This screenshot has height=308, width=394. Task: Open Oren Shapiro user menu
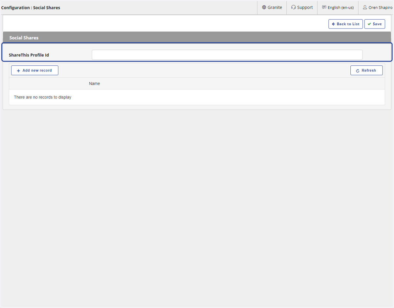pyautogui.click(x=377, y=7)
